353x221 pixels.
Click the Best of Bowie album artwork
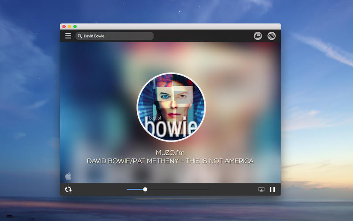(x=171, y=107)
